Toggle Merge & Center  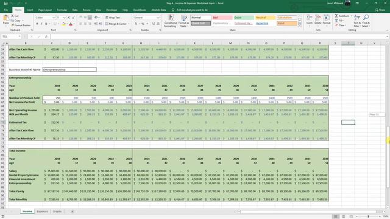pos(116,24)
